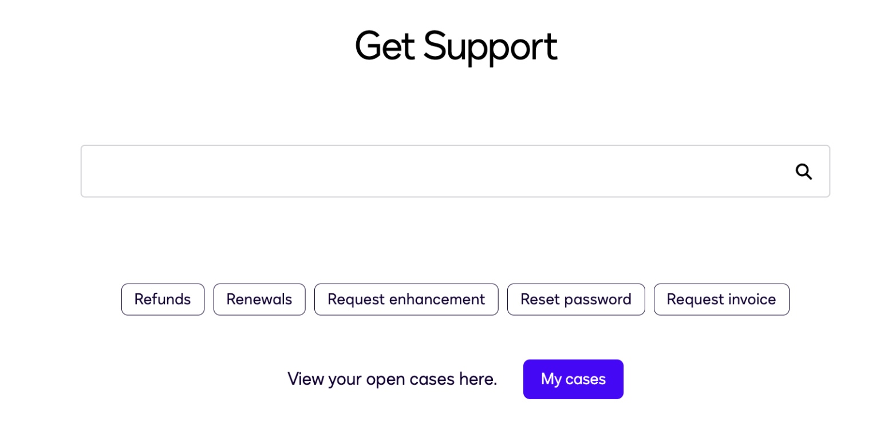Submit the search using the magnifier button
Screen dimensions: 876x422
click(x=803, y=172)
